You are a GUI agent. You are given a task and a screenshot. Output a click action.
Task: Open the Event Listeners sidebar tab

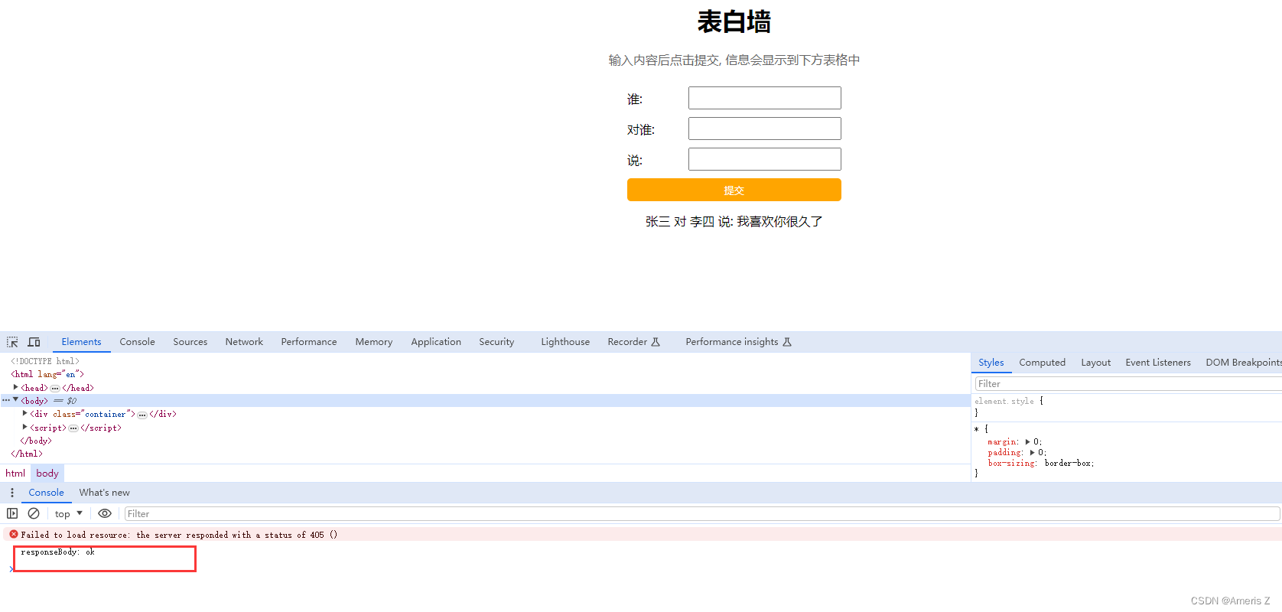(1157, 363)
